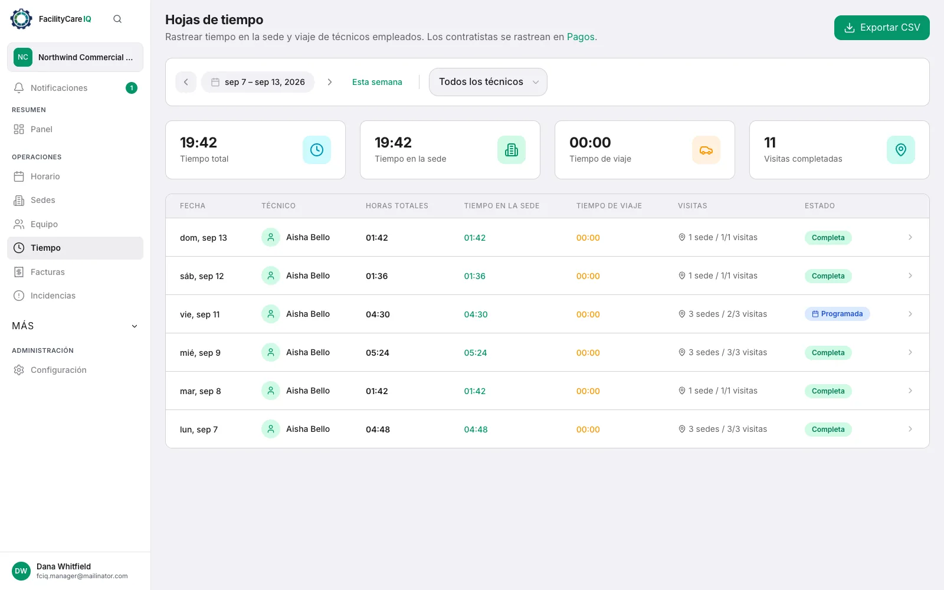
Task: Open the sep 7 – sep 13, 2026 date picker
Action: tap(258, 82)
